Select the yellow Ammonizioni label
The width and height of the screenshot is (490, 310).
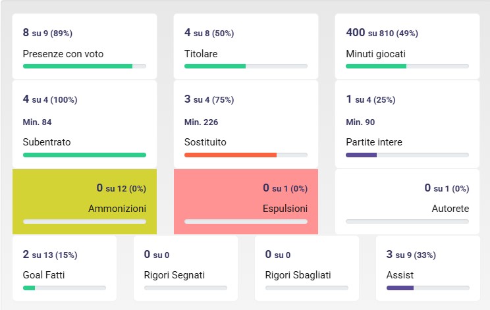click(x=117, y=209)
